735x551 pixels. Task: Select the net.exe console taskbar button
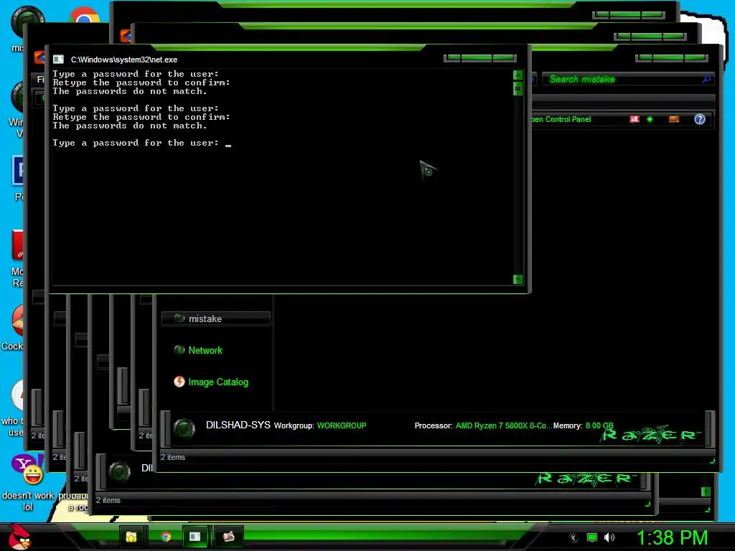[195, 537]
